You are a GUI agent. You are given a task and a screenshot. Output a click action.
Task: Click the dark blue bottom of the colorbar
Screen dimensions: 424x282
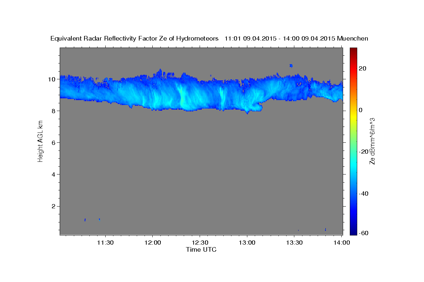[x=353, y=231]
